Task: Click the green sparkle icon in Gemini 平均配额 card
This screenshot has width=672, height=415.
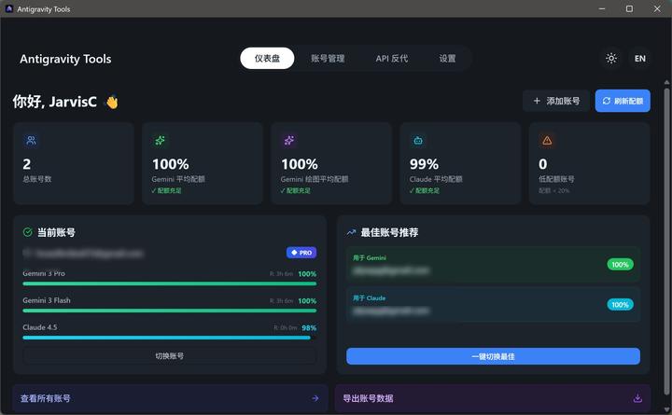Action: tap(160, 140)
